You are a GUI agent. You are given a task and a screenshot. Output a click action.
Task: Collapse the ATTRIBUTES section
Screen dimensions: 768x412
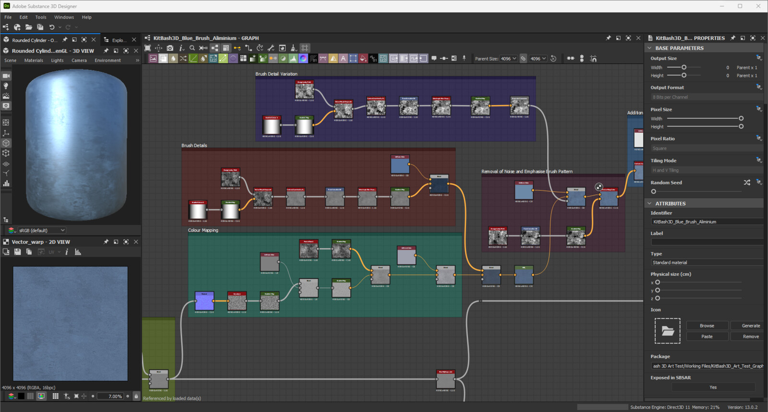(650, 203)
